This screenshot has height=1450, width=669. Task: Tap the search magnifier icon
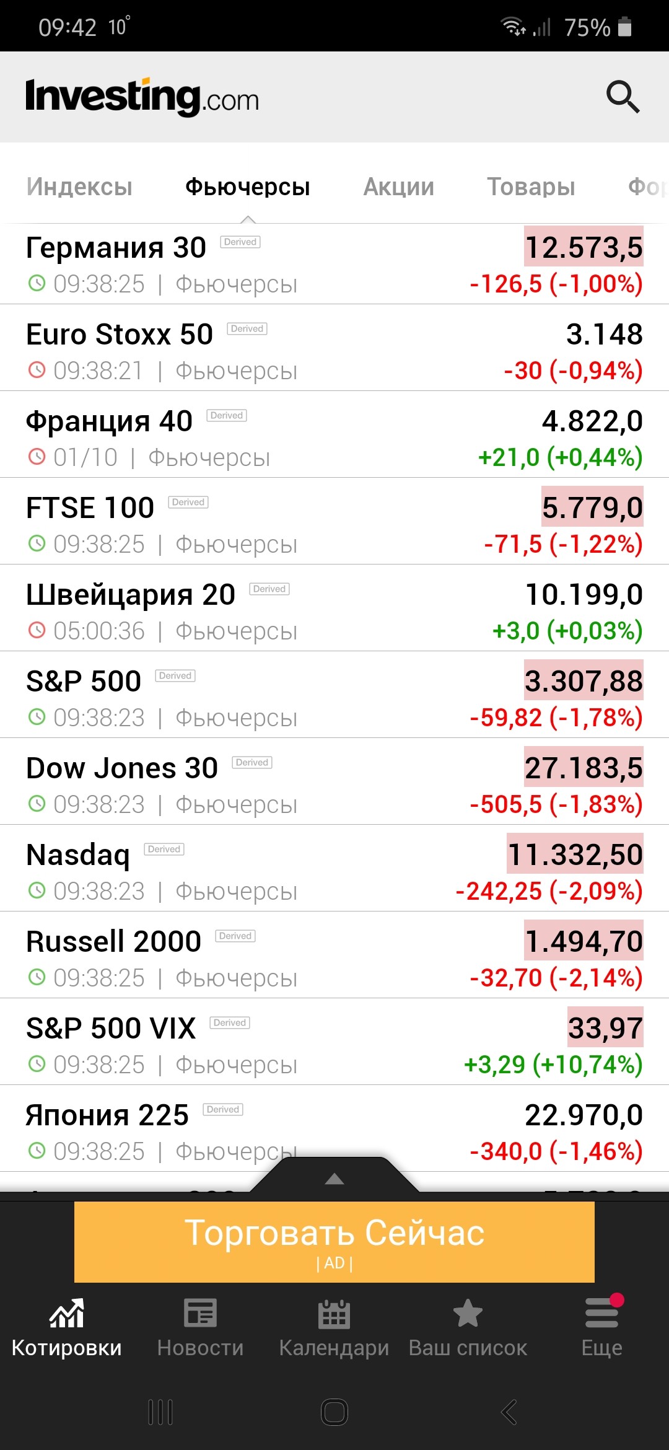click(x=623, y=97)
